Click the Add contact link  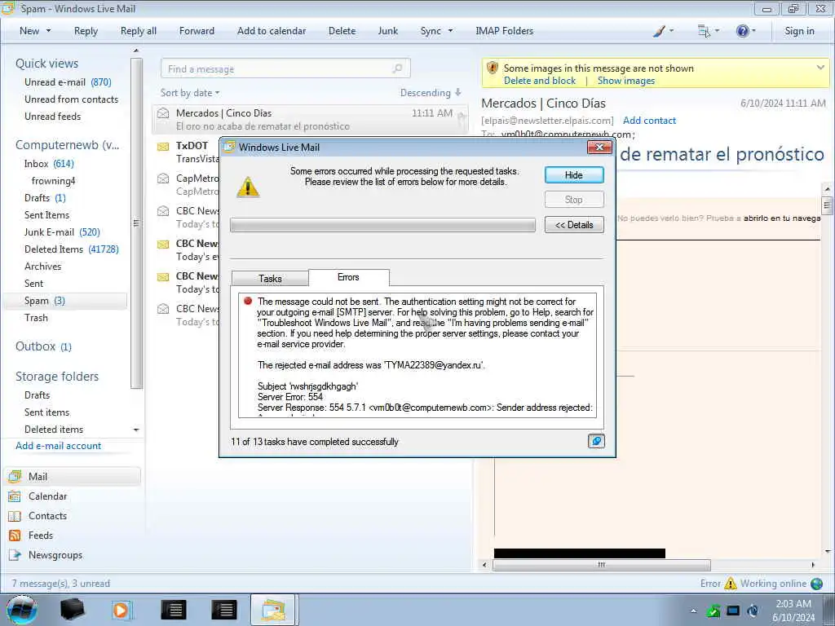point(649,121)
